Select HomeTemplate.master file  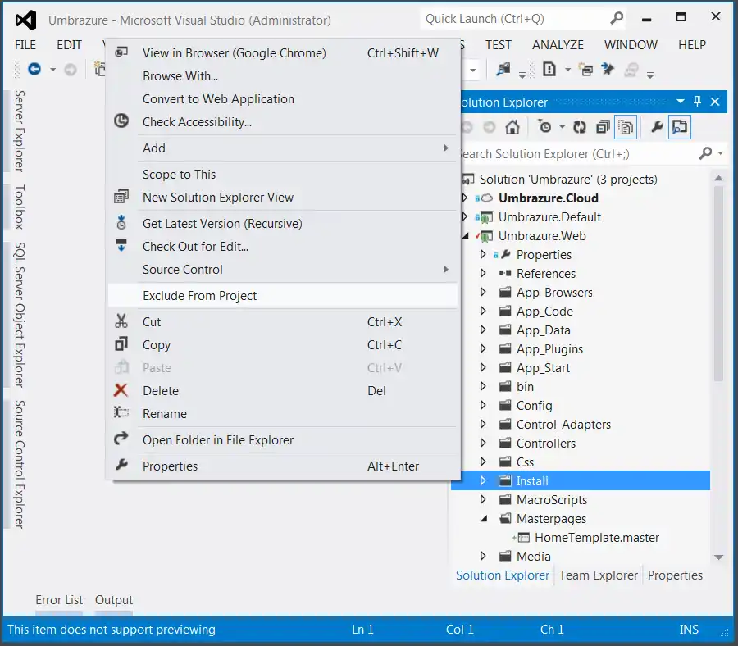[597, 537]
